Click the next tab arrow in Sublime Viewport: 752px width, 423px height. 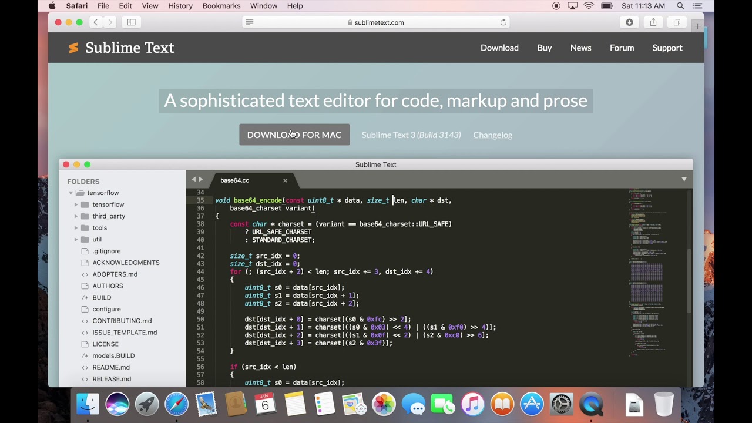pos(201,179)
